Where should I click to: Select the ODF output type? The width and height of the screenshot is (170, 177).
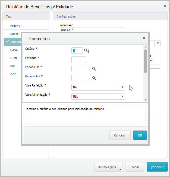click(x=12, y=74)
